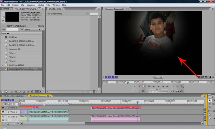Click the Step Back button in Program monitor
Screen dimensions: 215x129
click(154, 87)
